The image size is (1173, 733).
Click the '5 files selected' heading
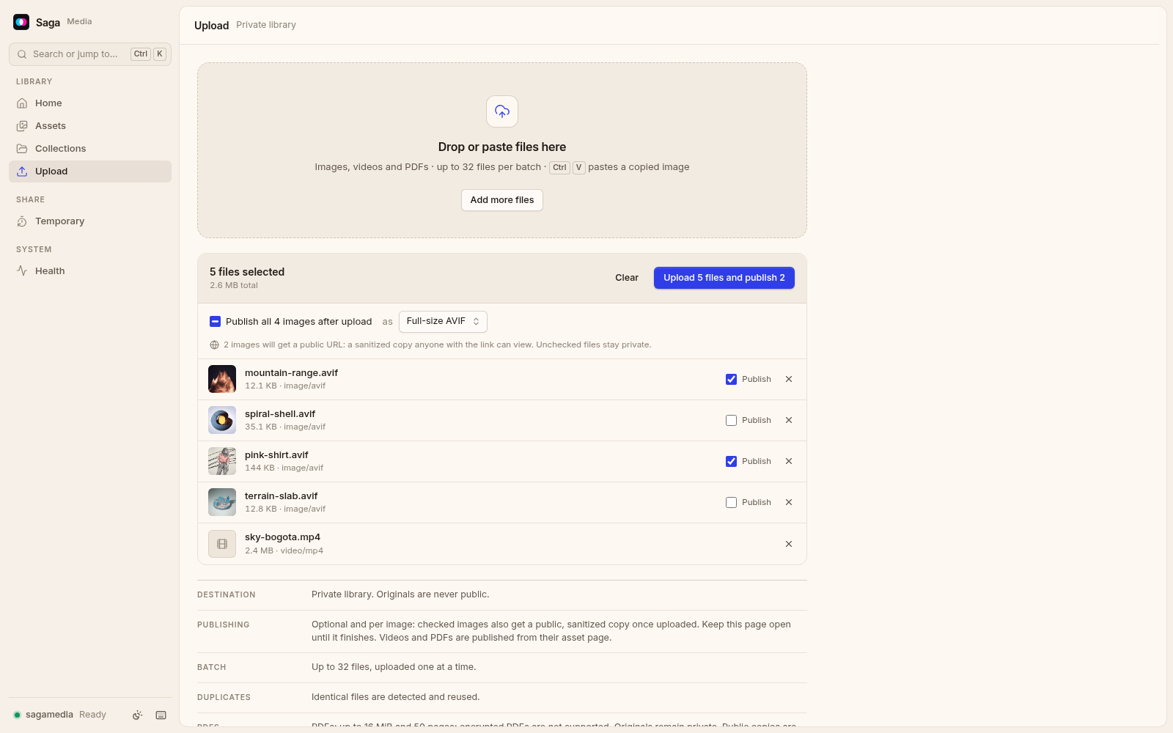click(x=247, y=272)
